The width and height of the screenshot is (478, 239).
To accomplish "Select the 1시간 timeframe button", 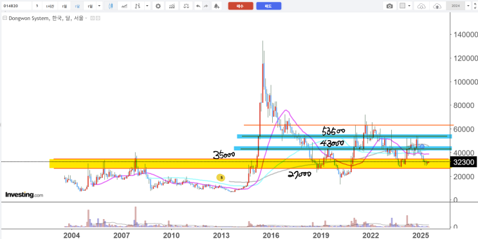I will (x=50, y=6).
